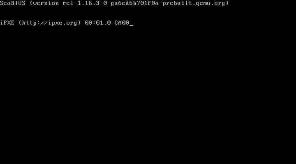Click the leading 00 of PCI address
This screenshot has height=164, width=296.
[x=88, y=23]
